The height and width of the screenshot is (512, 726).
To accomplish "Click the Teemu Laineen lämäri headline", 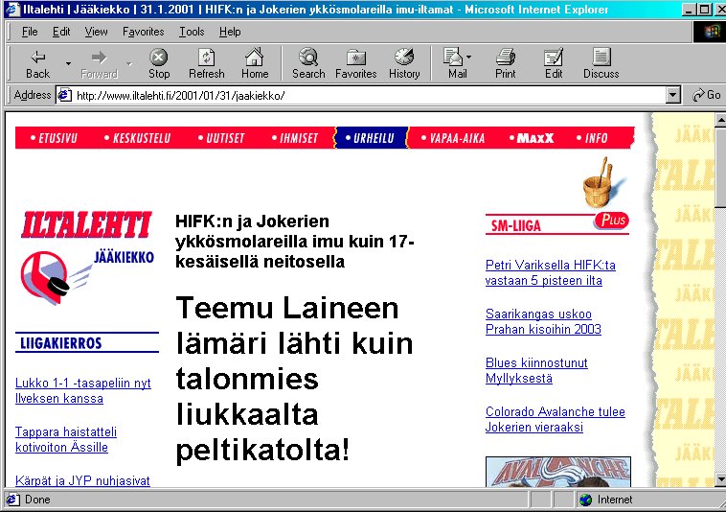I will (x=294, y=379).
